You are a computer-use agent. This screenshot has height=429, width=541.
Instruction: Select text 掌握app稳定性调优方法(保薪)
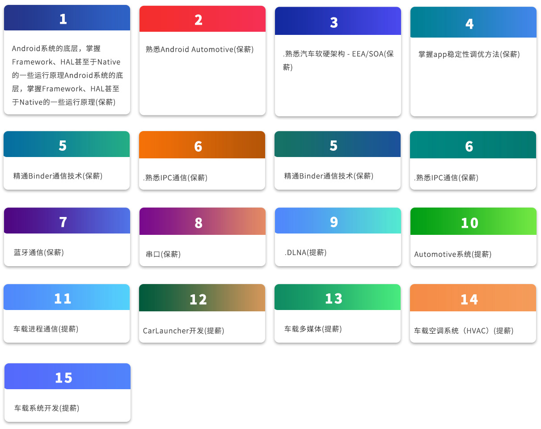pyautogui.click(x=469, y=54)
